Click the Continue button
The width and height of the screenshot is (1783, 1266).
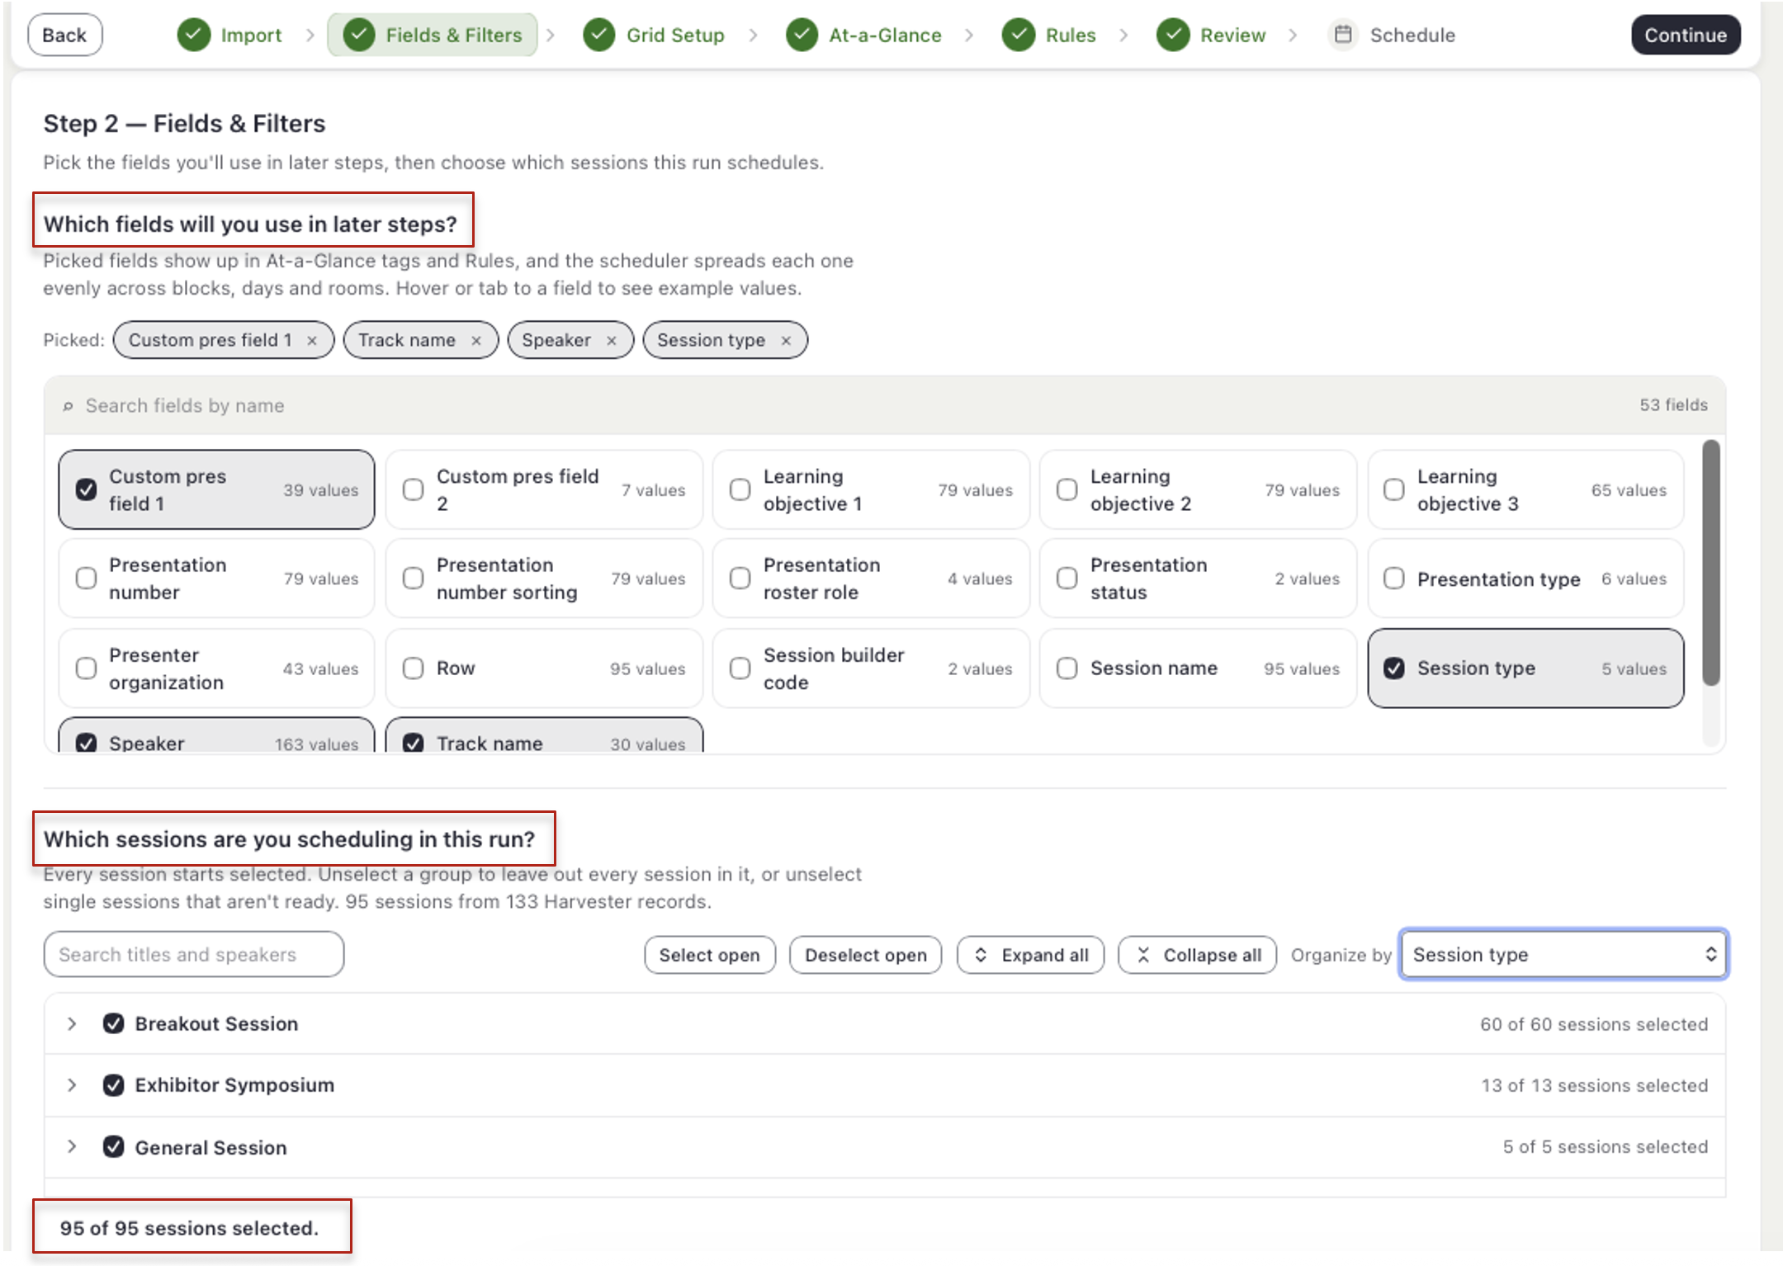click(1686, 35)
